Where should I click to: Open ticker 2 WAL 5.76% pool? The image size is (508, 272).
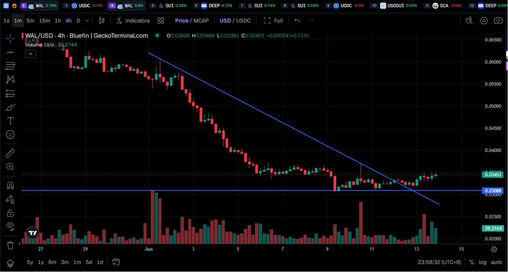pyautogui.click(x=38, y=6)
